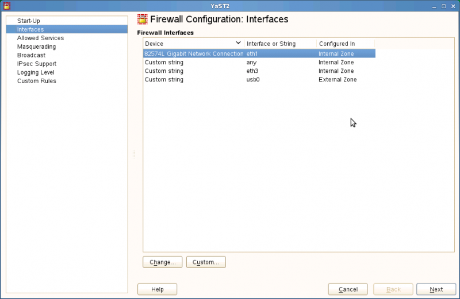Minimize the YaST2 window
The height and width of the screenshot is (299, 460).
point(434,6)
